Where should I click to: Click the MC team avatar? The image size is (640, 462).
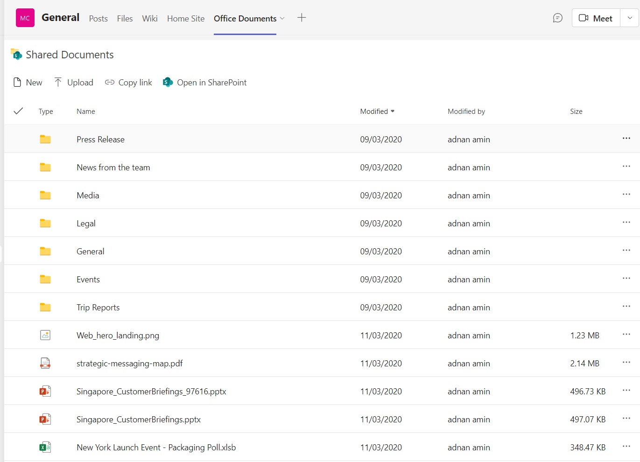click(x=25, y=17)
